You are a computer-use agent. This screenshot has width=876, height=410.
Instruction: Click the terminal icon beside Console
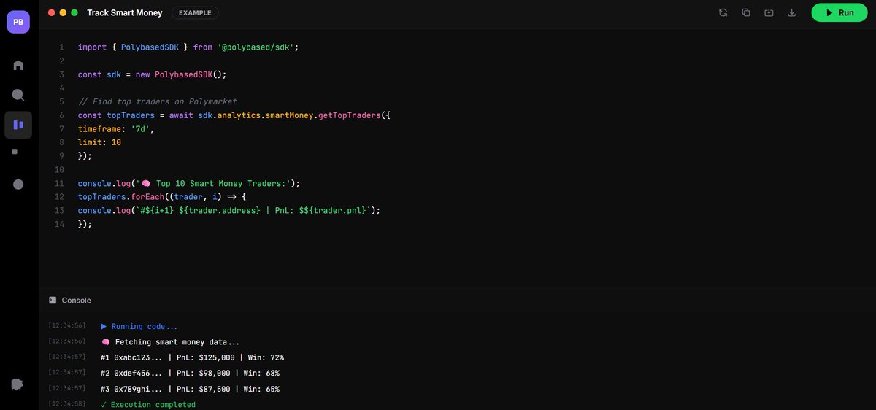(x=53, y=300)
